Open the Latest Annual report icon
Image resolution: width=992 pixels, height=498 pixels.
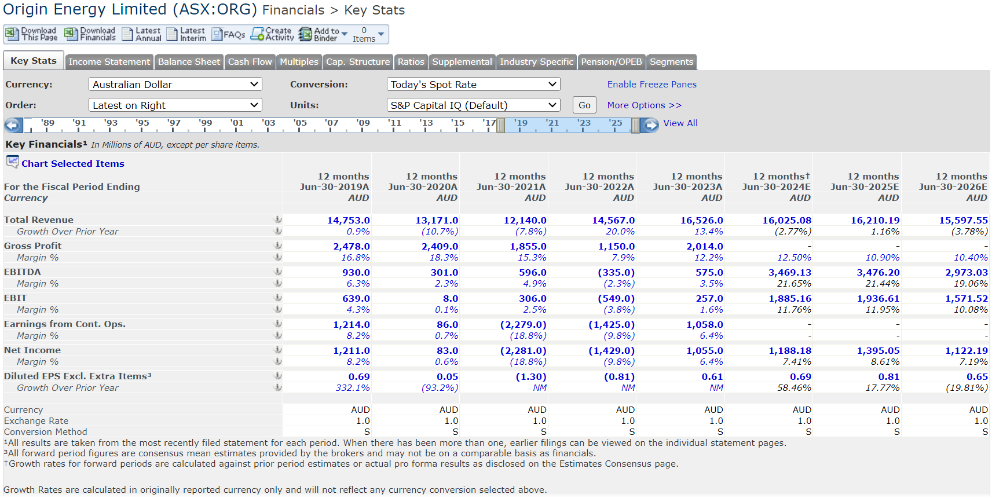(x=127, y=34)
